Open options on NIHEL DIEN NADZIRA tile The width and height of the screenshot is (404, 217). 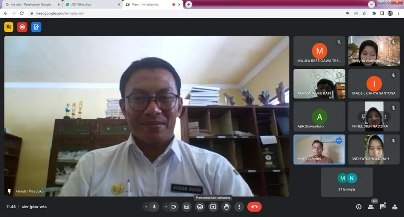tap(385, 117)
